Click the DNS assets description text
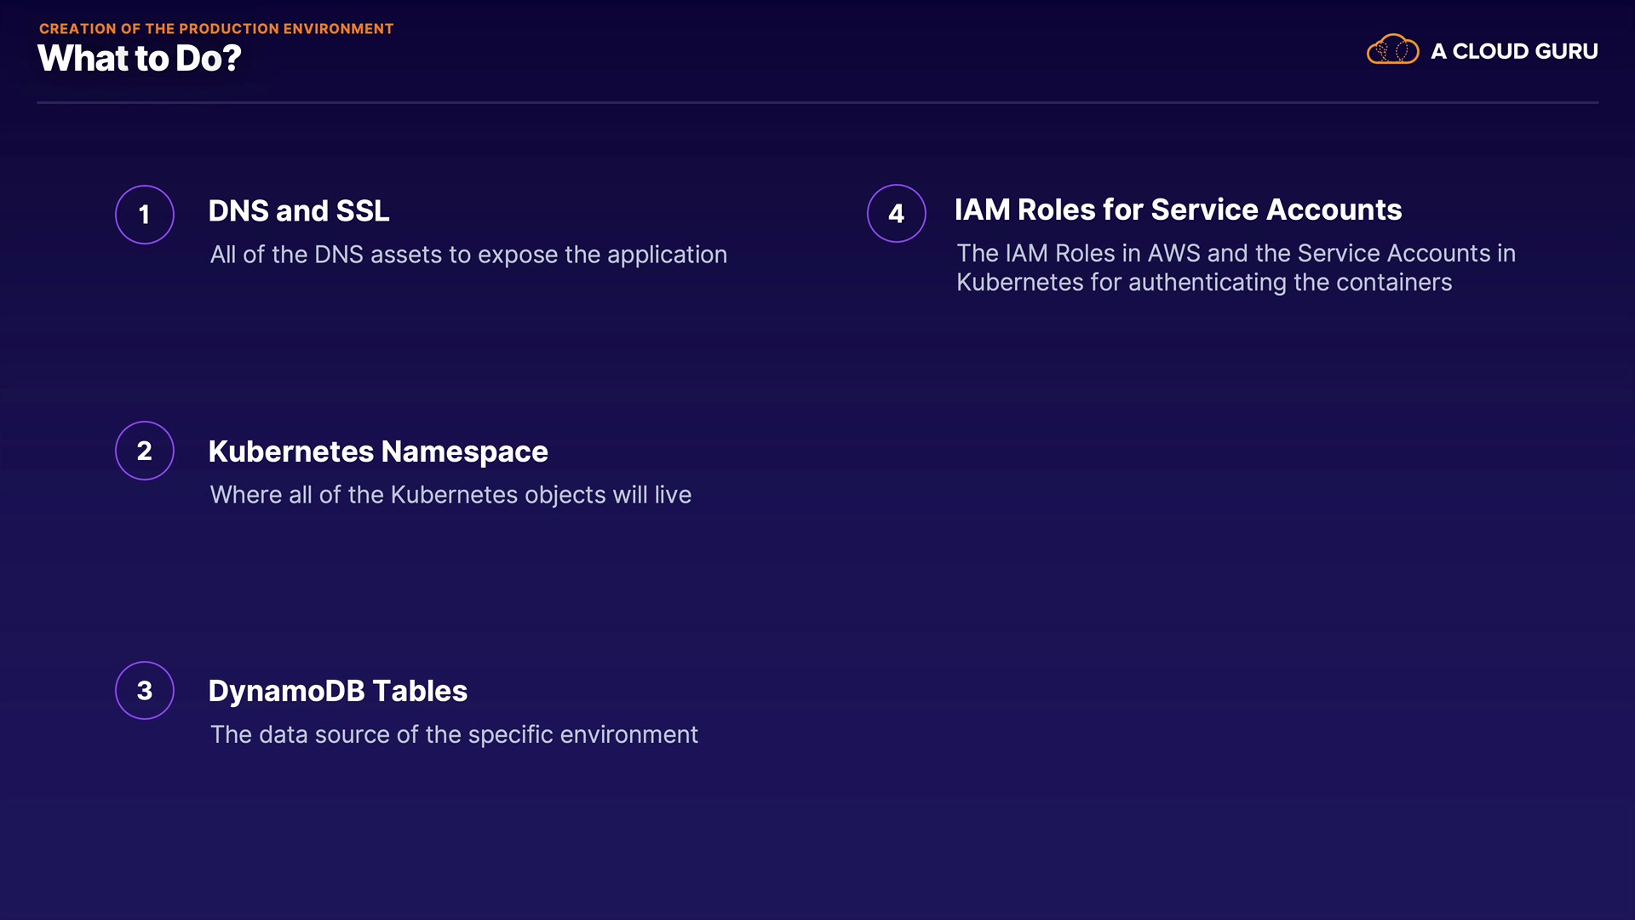1635x920 pixels. coord(468,255)
